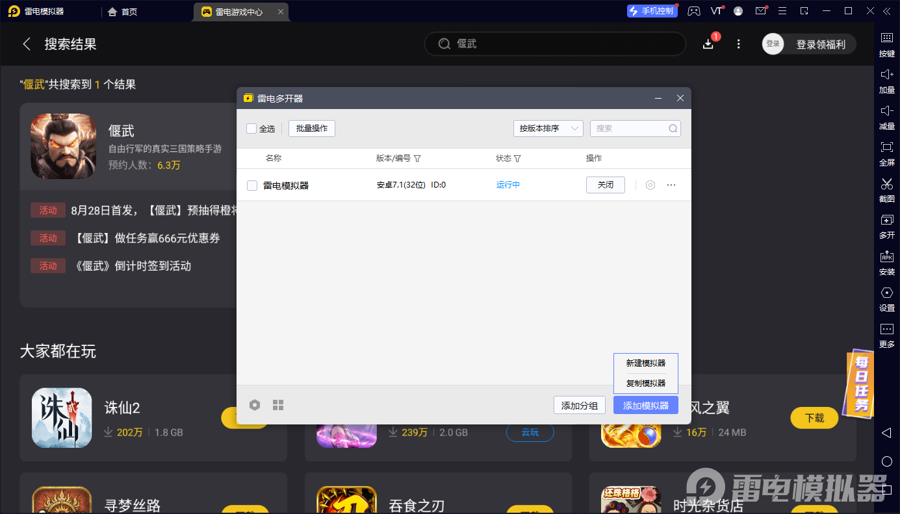This screenshot has width=900, height=514.
Task: Open settings gear for 雷电模拟器 row
Action: pyautogui.click(x=650, y=185)
